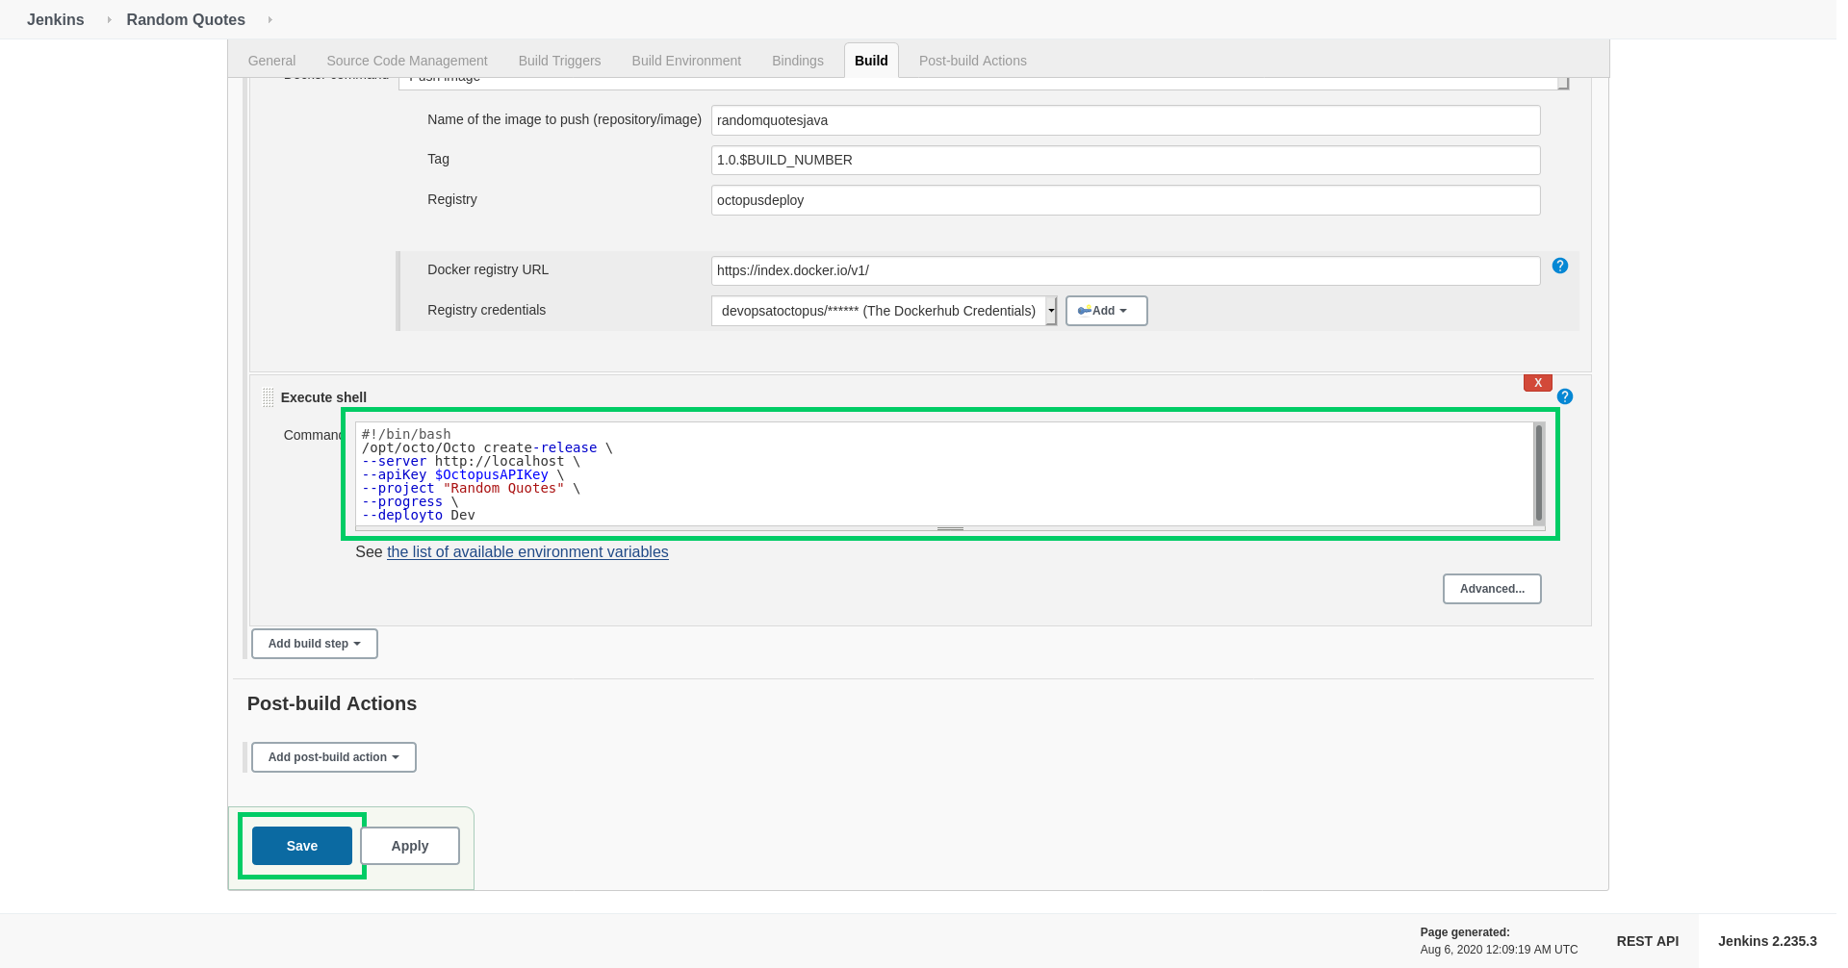Click the help icon next to Execute shell
1848x968 pixels.
(x=1564, y=395)
